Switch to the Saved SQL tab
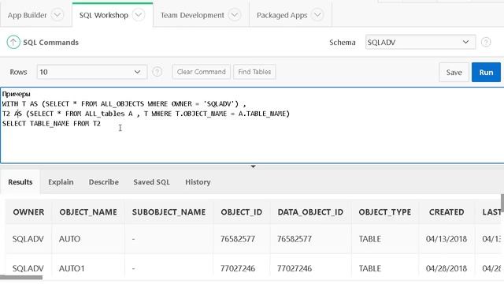 151,182
